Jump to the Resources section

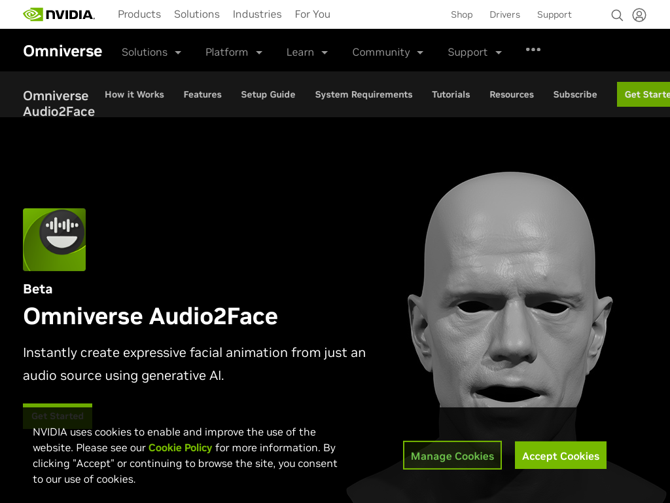512,94
